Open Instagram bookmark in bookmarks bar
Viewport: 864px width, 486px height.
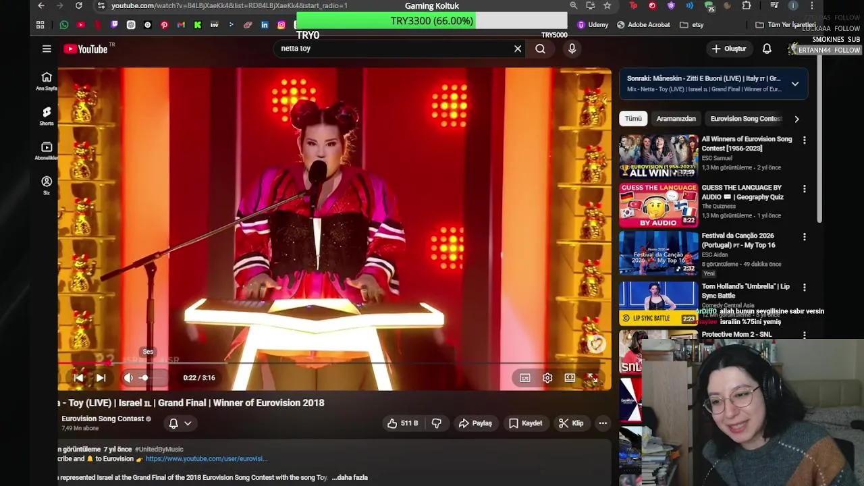tap(281, 25)
